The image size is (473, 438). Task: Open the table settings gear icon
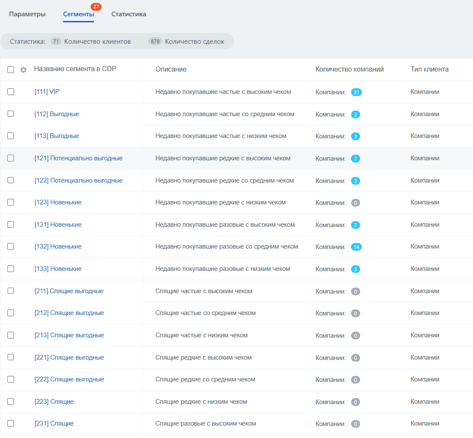[x=23, y=70]
